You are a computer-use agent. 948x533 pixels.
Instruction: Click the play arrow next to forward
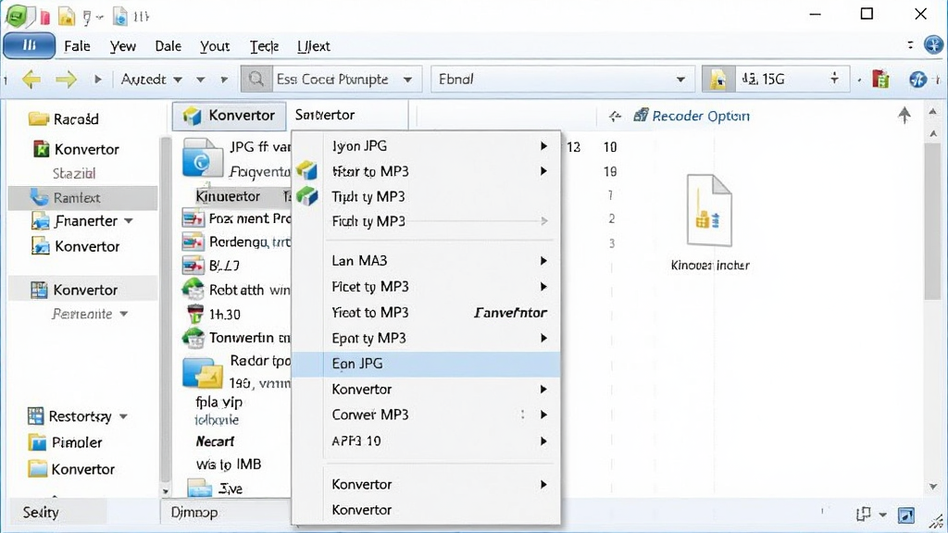(x=97, y=80)
